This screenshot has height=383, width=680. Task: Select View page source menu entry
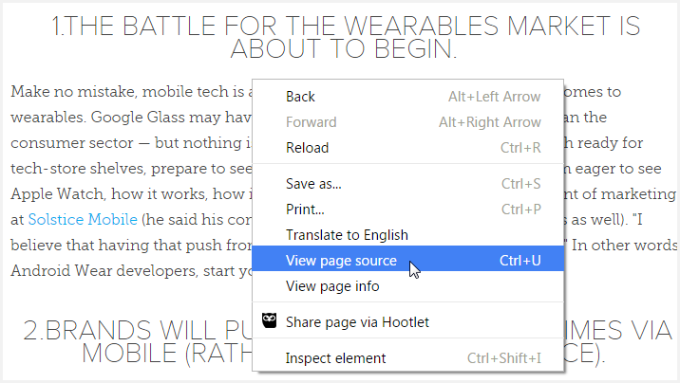tap(341, 260)
